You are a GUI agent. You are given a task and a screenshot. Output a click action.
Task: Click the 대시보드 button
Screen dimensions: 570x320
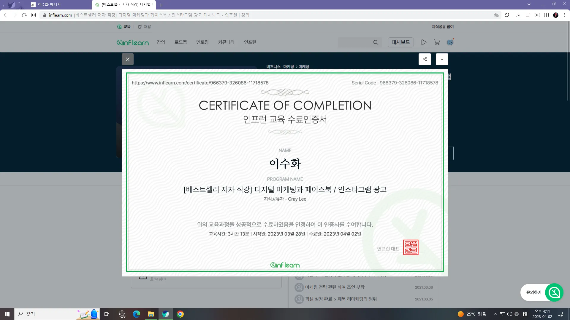(x=400, y=42)
